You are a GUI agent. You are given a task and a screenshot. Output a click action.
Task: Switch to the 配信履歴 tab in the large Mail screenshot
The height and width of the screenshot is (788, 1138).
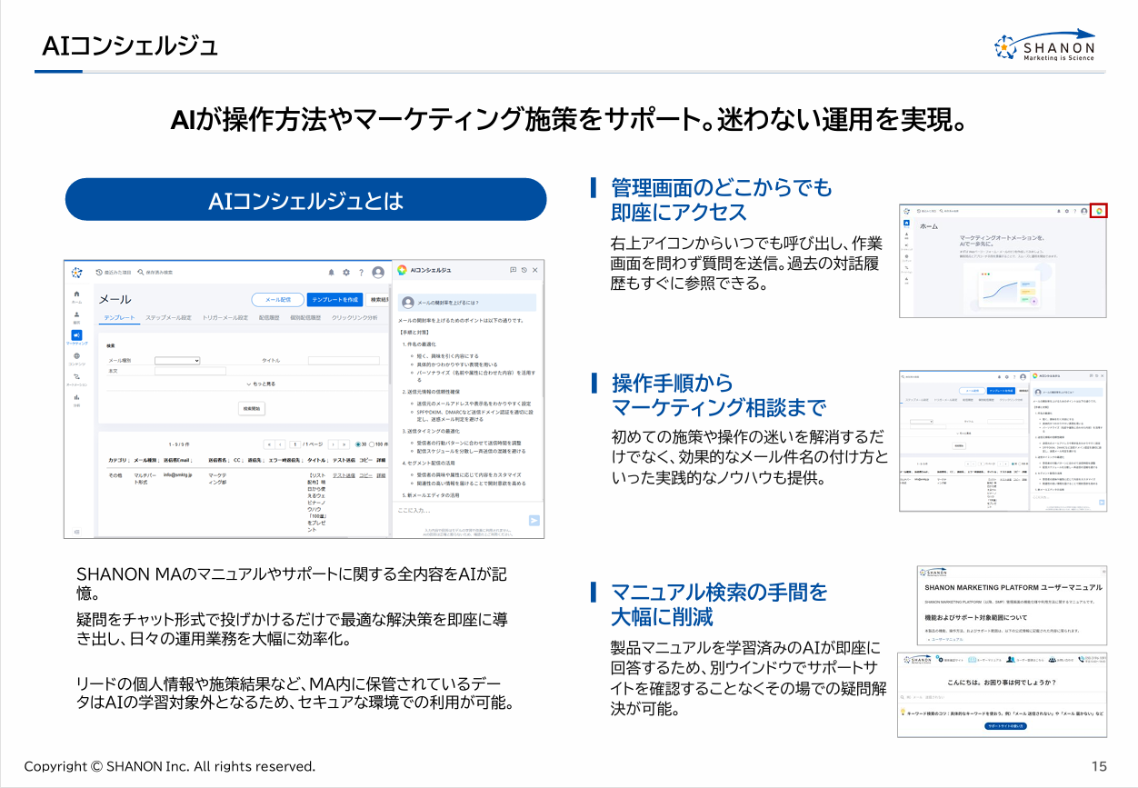[269, 317]
